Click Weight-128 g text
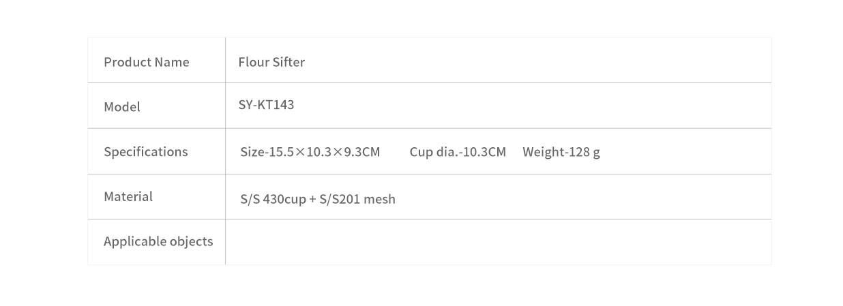The width and height of the screenshot is (843, 306). click(561, 152)
